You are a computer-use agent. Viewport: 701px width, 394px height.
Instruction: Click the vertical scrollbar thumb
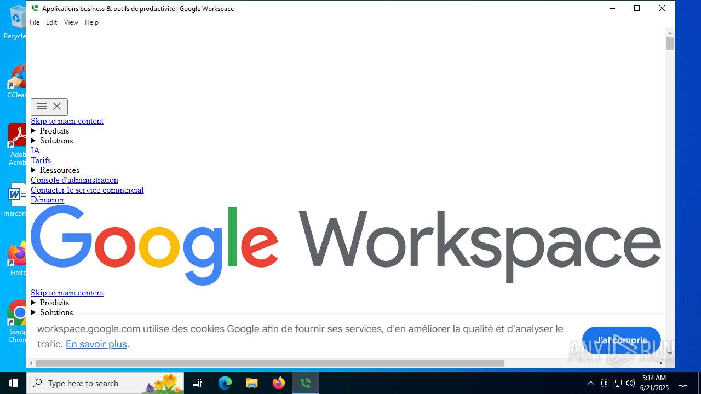click(x=670, y=44)
